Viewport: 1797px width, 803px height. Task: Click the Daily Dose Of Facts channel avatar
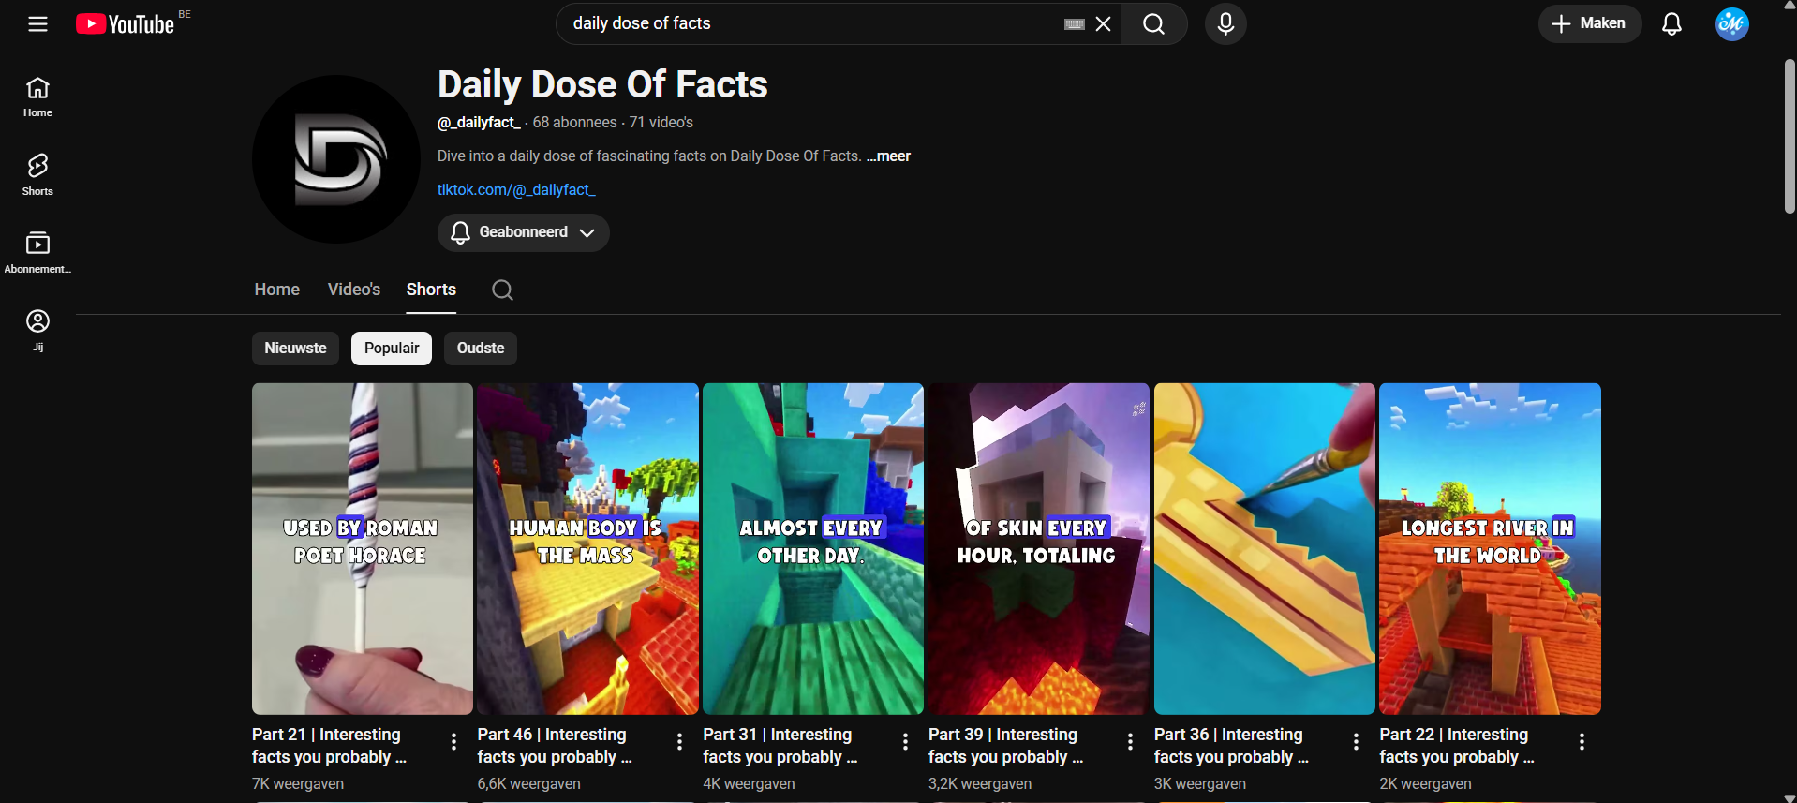[x=336, y=159]
